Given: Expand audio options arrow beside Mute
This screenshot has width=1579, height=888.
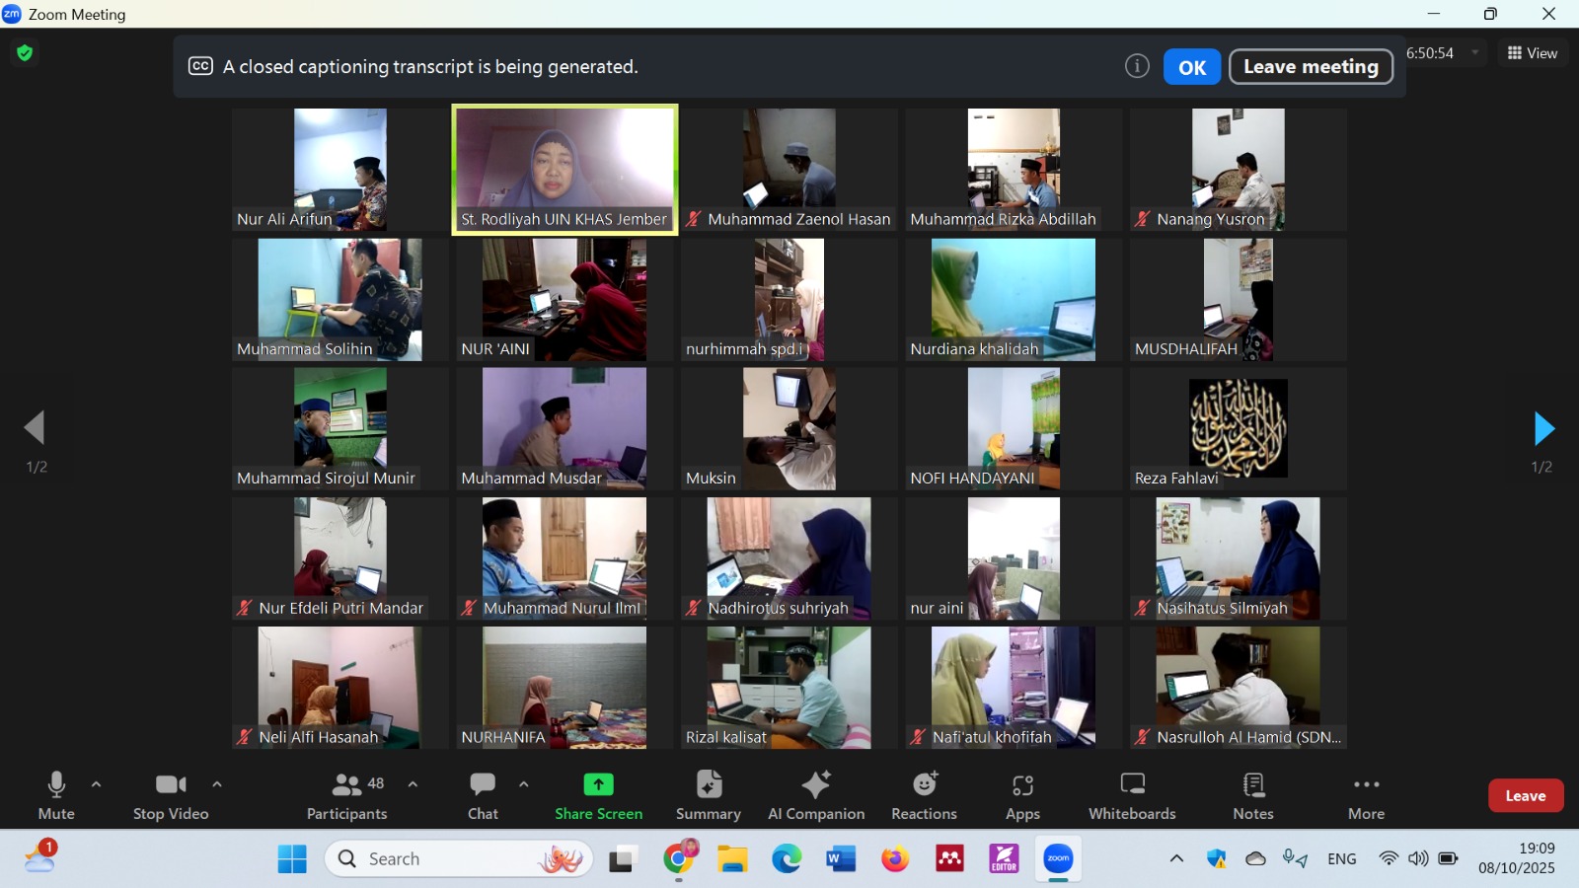Looking at the screenshot, I should coord(97,784).
